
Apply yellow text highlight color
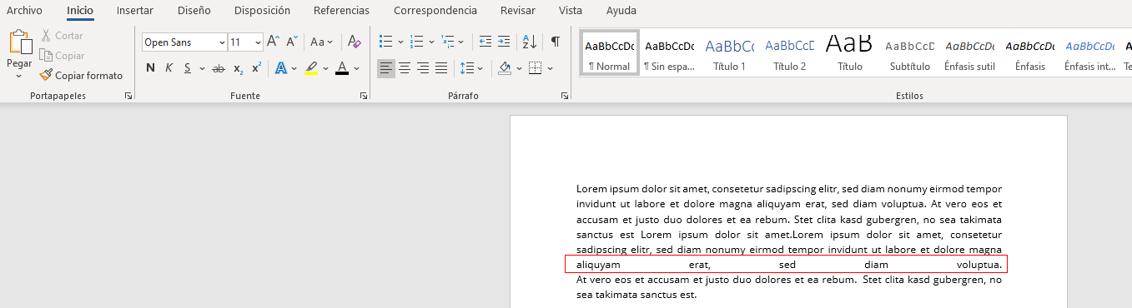click(x=311, y=68)
